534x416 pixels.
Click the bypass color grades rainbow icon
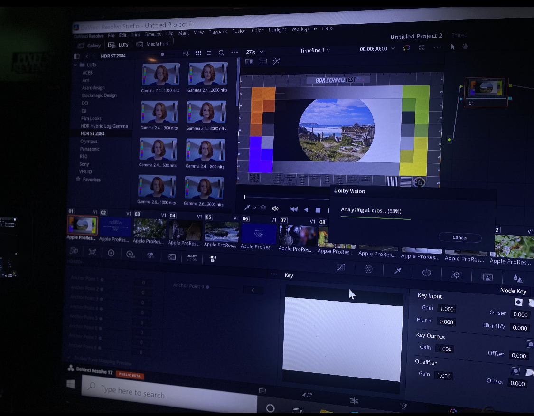(406, 48)
